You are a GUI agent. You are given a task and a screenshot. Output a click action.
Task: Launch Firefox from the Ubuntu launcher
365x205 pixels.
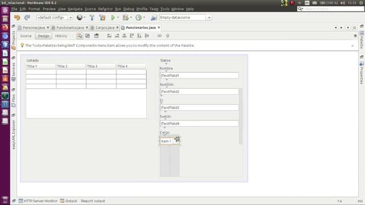tap(5, 27)
